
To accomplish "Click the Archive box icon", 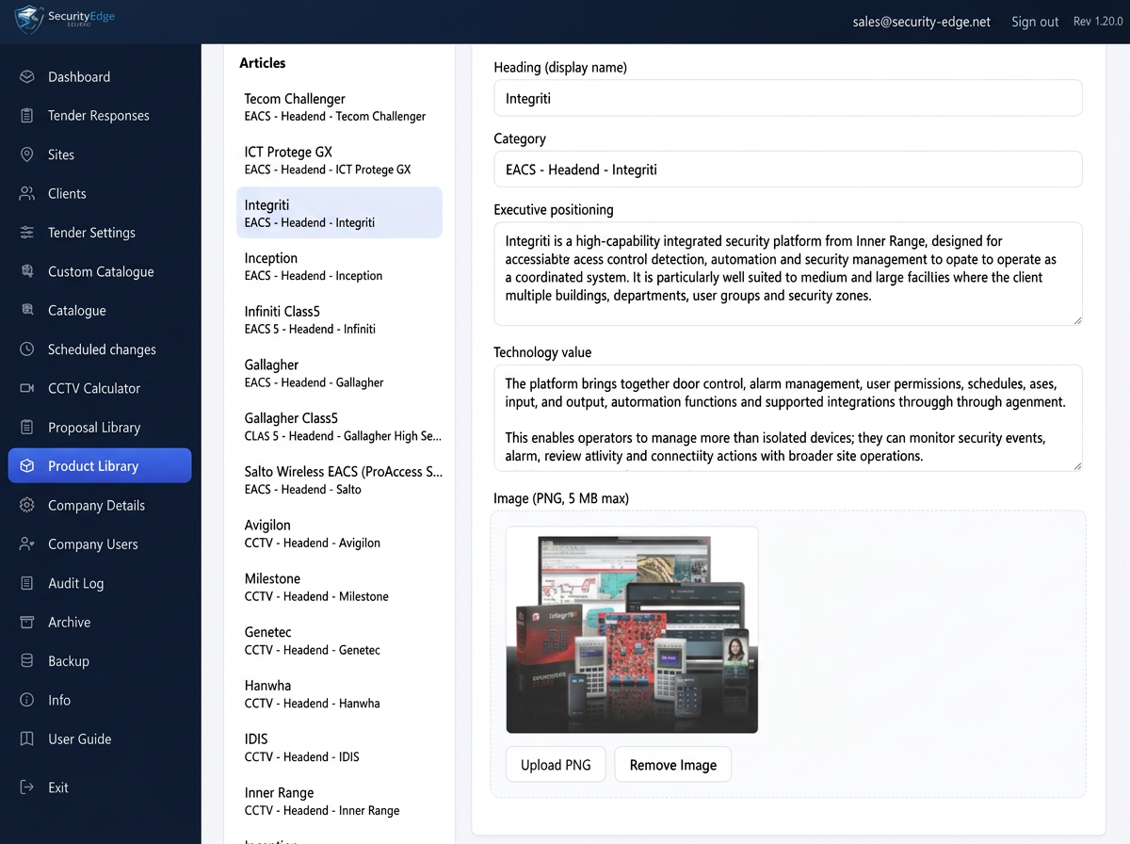I will point(27,622).
